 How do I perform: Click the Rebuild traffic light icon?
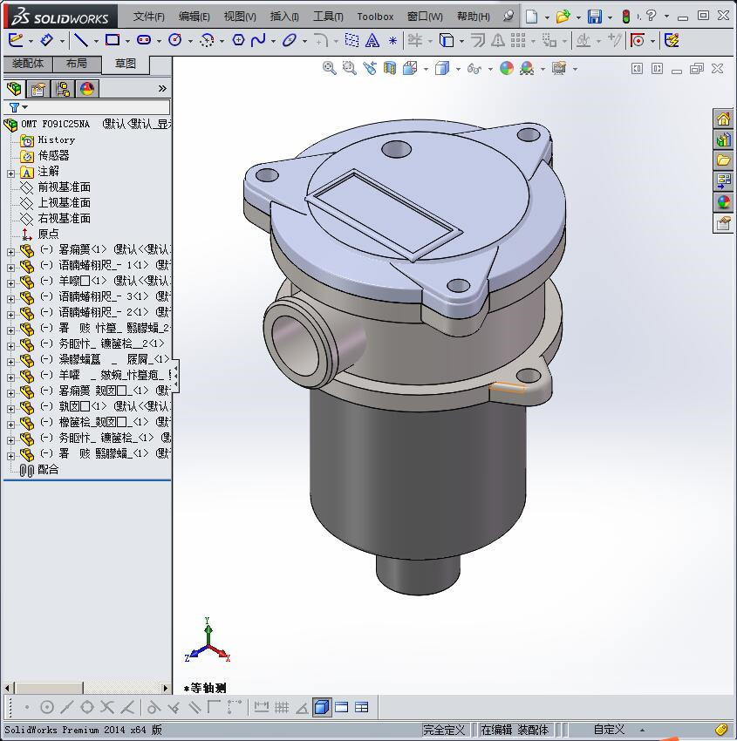coord(626,17)
